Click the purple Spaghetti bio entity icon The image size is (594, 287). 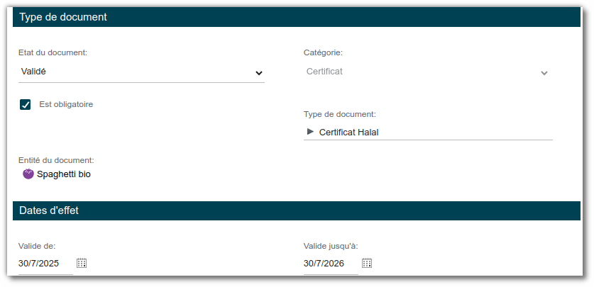click(x=28, y=174)
